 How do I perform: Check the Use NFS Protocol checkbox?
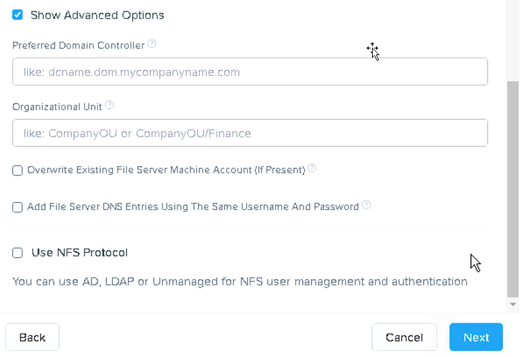[x=17, y=253]
